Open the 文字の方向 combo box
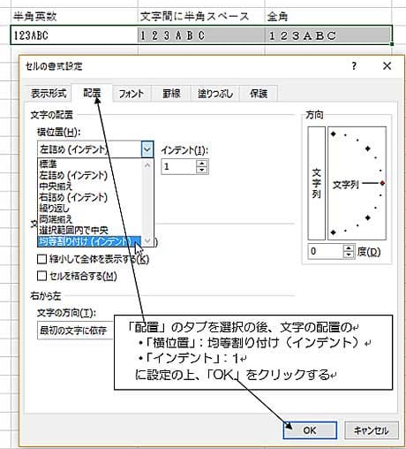The height and width of the screenshot is (449, 406). click(75, 331)
